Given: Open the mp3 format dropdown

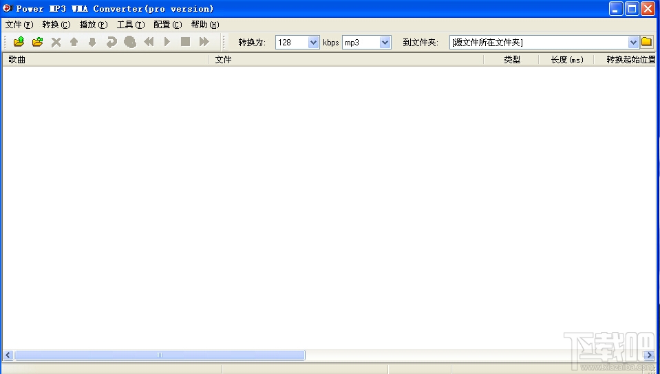Looking at the screenshot, I should [385, 42].
